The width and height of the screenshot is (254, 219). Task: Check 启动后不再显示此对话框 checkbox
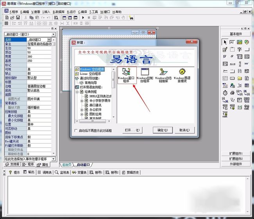point(76,130)
